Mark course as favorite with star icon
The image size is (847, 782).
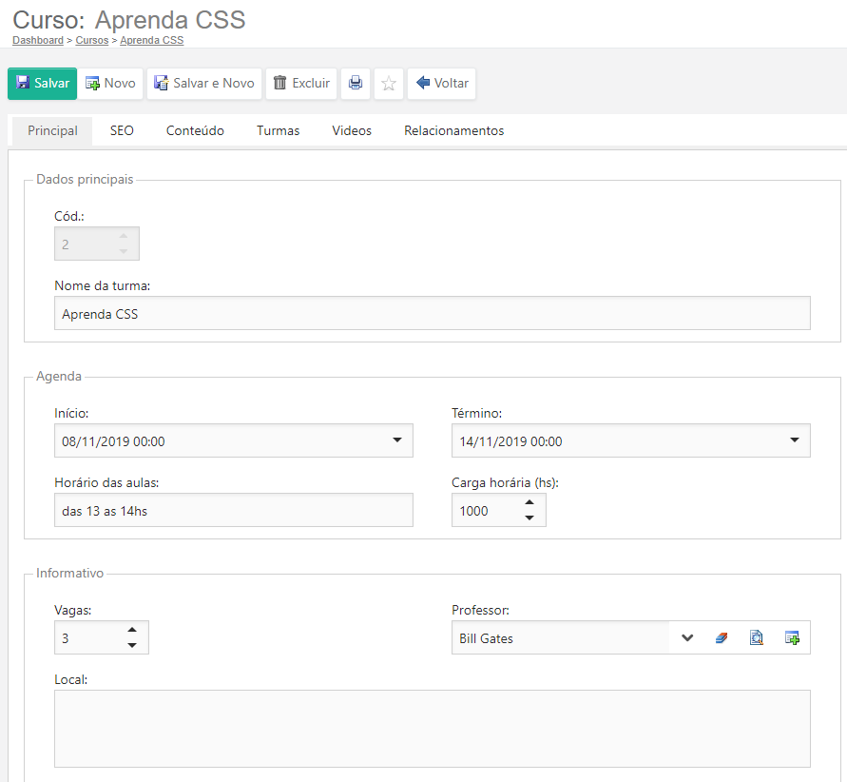pyautogui.click(x=388, y=84)
